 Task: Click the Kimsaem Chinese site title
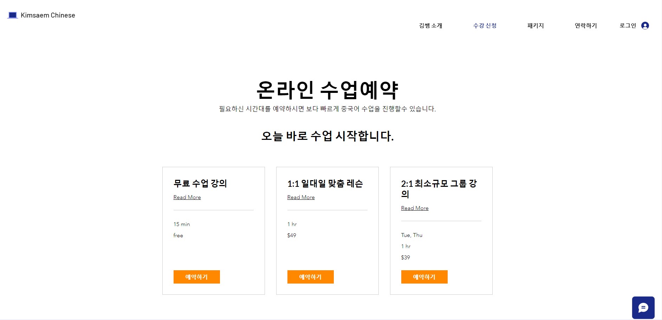pyautogui.click(x=48, y=15)
